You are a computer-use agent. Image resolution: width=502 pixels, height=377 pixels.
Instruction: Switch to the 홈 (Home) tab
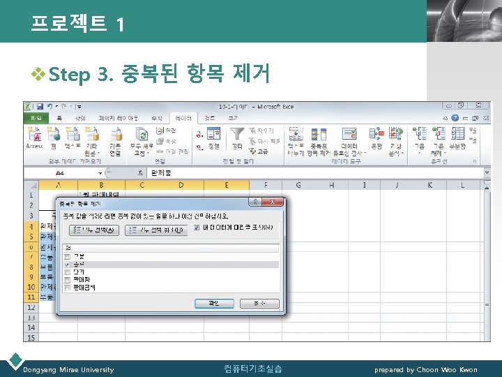coord(59,118)
